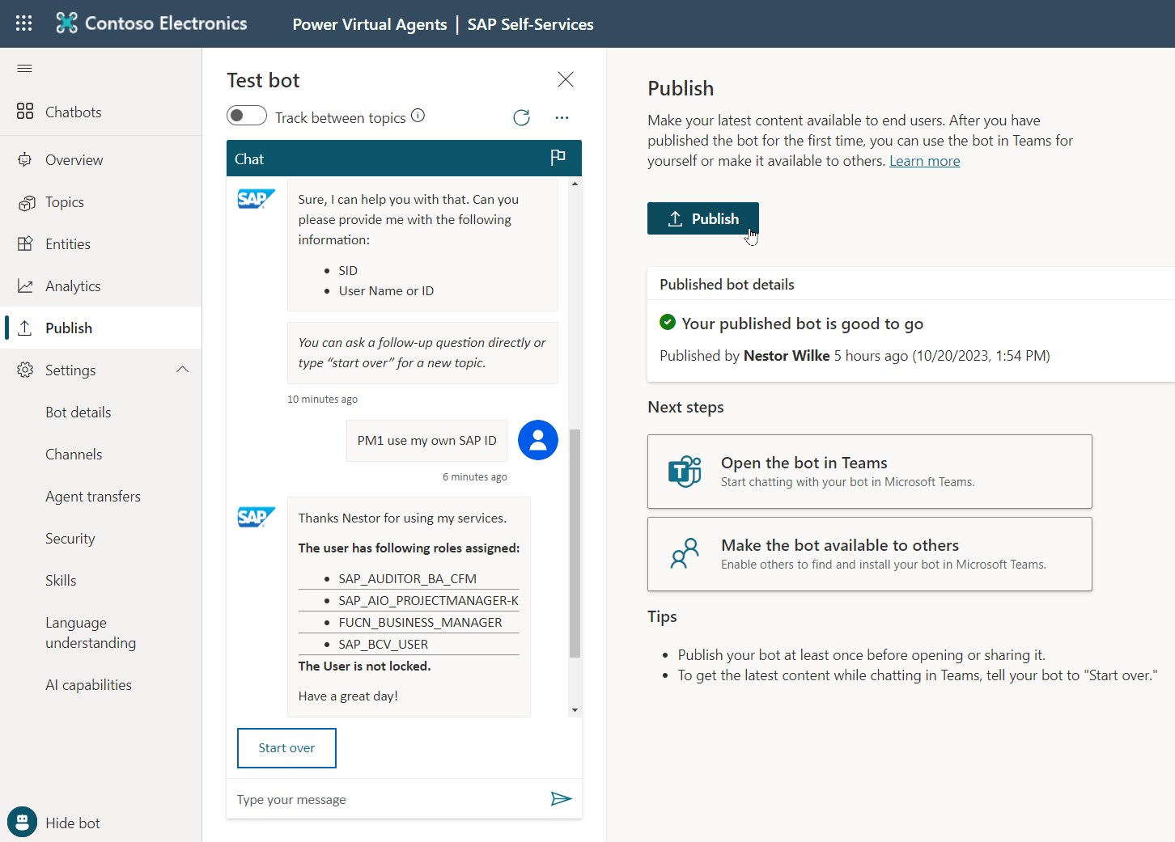This screenshot has height=842, width=1175.
Task: Click the SAP_AUDITOR_BA_CFM role text
Action: pyautogui.click(x=408, y=578)
